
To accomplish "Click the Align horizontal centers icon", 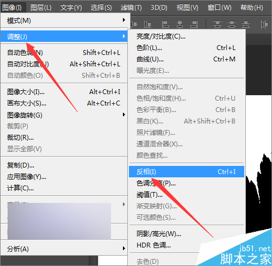I will click(180, 24).
